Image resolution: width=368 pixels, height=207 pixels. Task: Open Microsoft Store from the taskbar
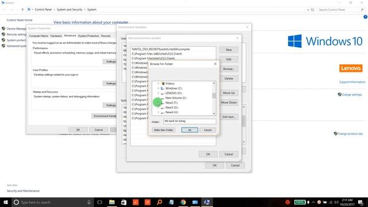124,202
